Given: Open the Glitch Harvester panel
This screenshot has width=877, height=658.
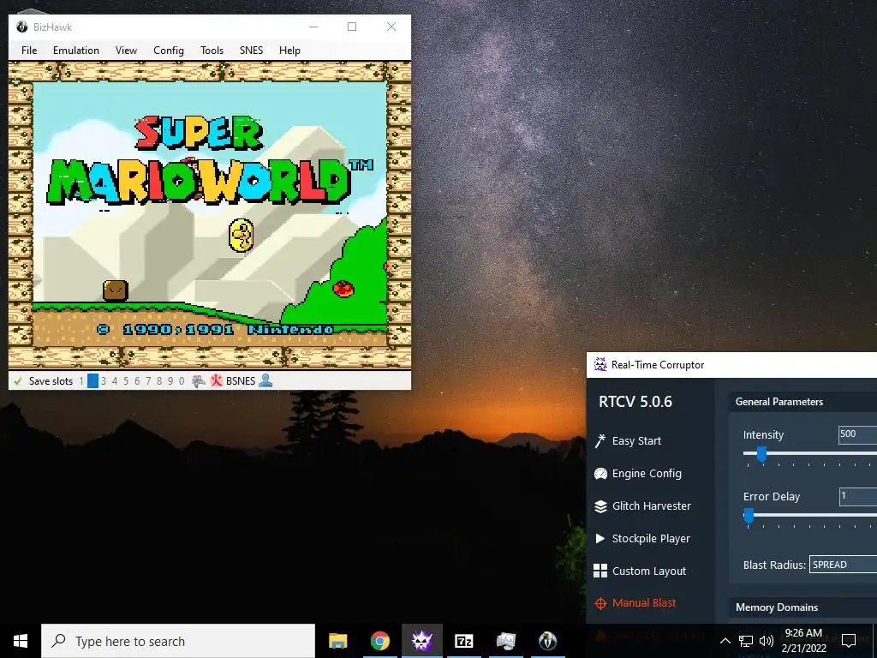Looking at the screenshot, I should [642, 505].
